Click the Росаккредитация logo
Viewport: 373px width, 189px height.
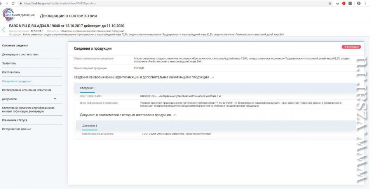click(x=19, y=15)
